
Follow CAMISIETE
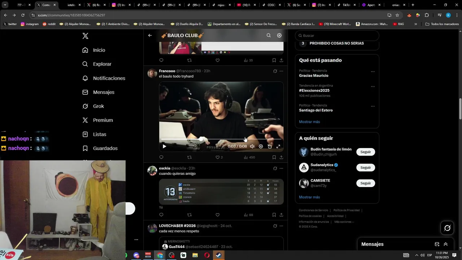[366, 183]
